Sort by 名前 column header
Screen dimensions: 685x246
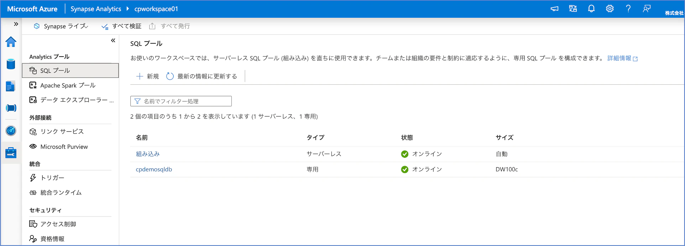(142, 138)
